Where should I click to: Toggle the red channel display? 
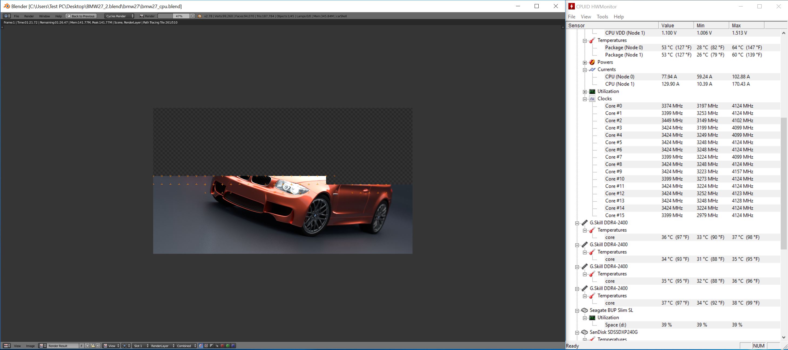tap(222, 346)
